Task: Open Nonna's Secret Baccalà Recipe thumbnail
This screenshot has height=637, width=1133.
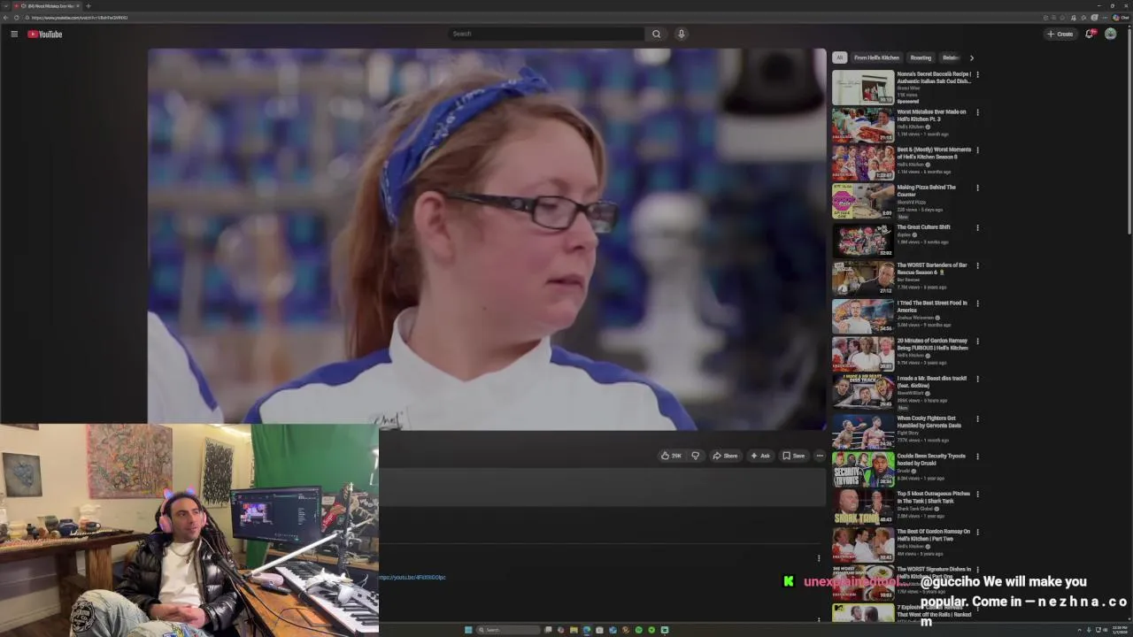Action: point(863,88)
